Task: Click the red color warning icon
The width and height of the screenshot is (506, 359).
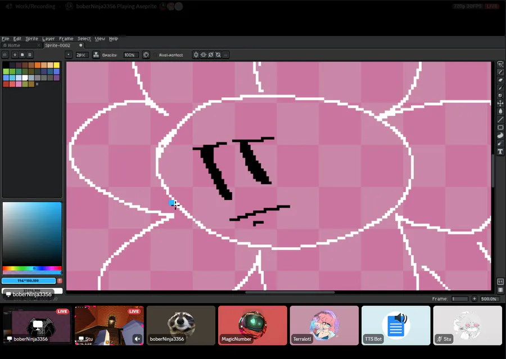Action: [x=60, y=281]
